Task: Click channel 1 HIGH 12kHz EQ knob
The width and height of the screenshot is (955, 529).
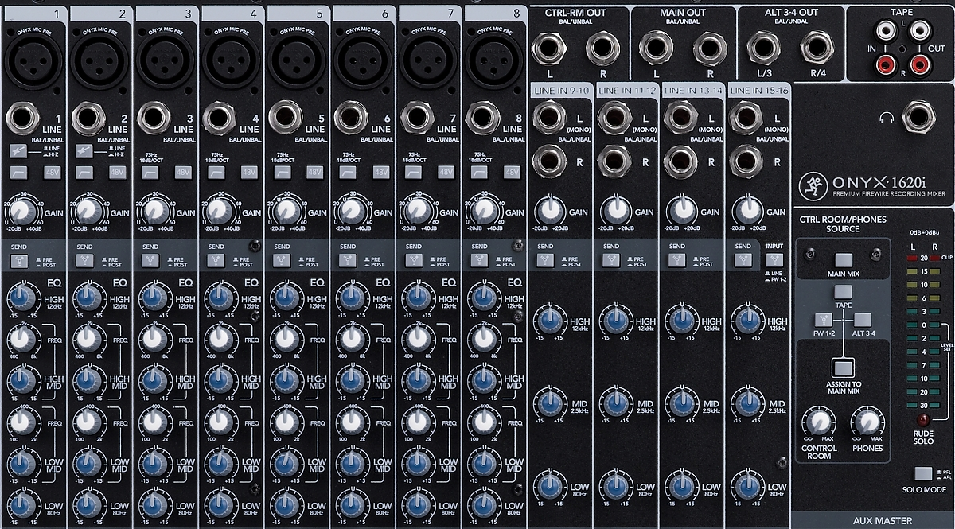Action: 21,299
